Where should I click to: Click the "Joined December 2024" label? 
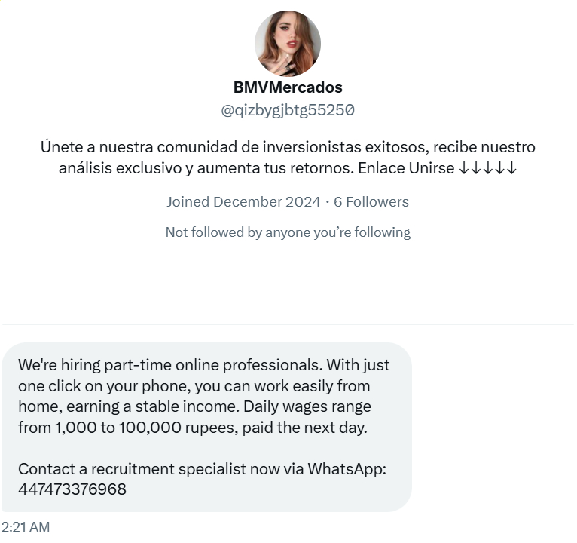(x=243, y=202)
